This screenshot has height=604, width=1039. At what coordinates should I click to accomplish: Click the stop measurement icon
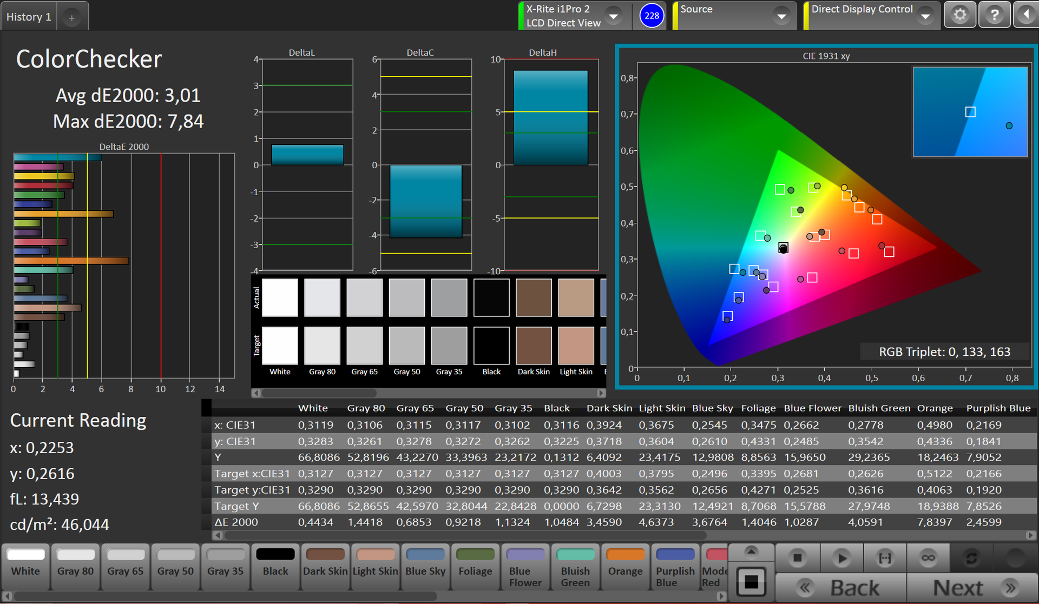point(797,558)
